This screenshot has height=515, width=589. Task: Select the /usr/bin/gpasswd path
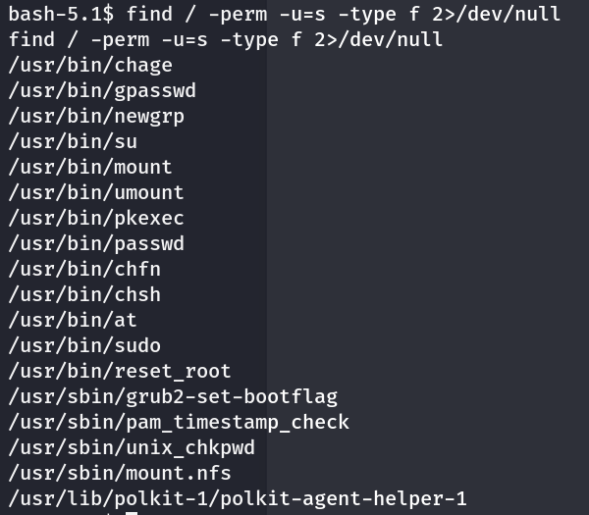(102, 90)
